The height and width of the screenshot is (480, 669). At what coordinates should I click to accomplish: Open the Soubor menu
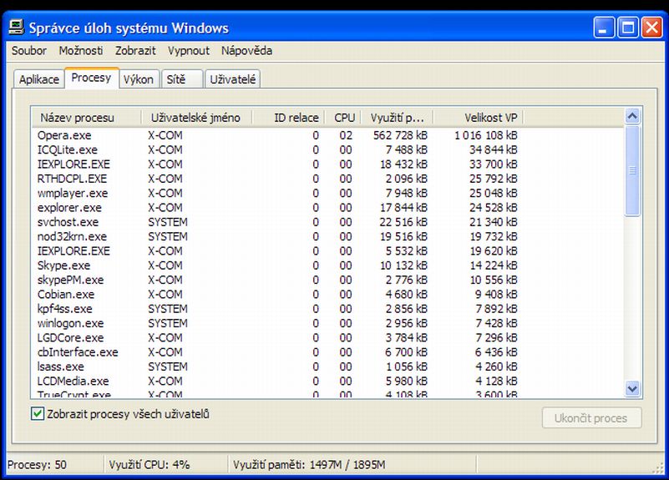[x=29, y=51]
